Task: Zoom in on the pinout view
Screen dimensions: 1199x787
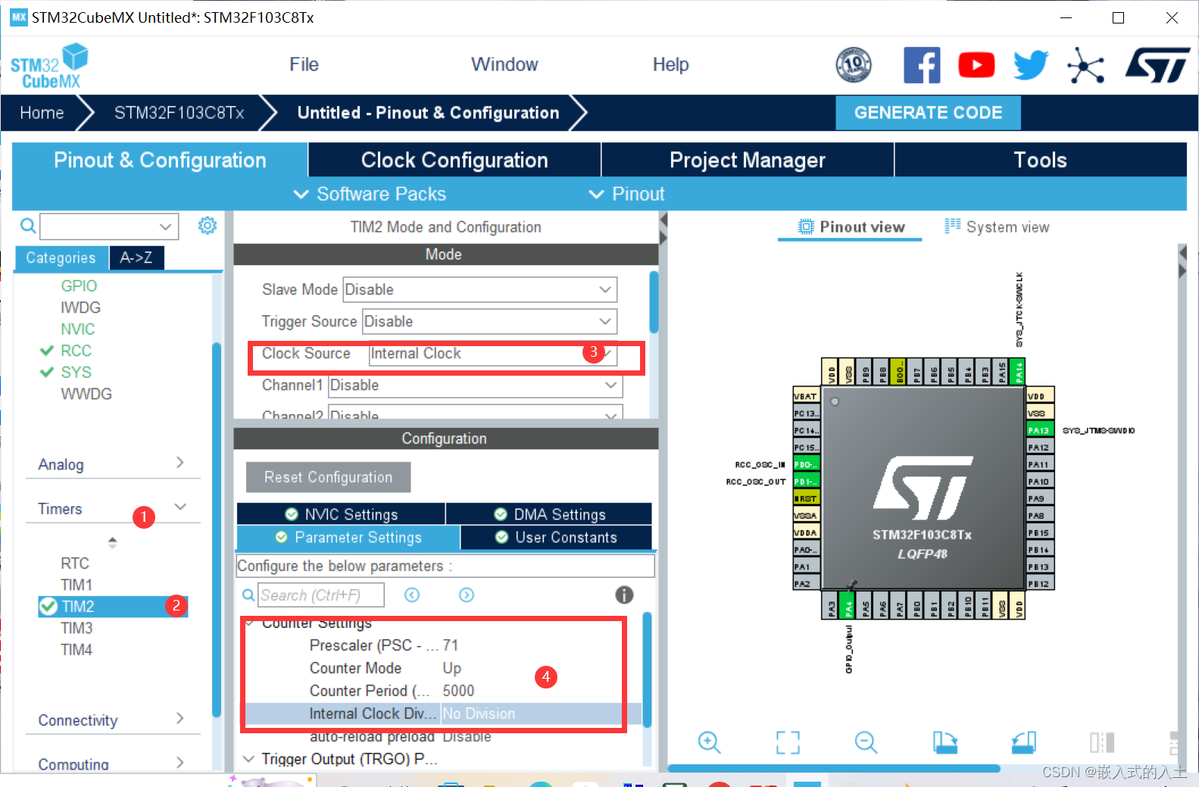Action: coord(709,742)
